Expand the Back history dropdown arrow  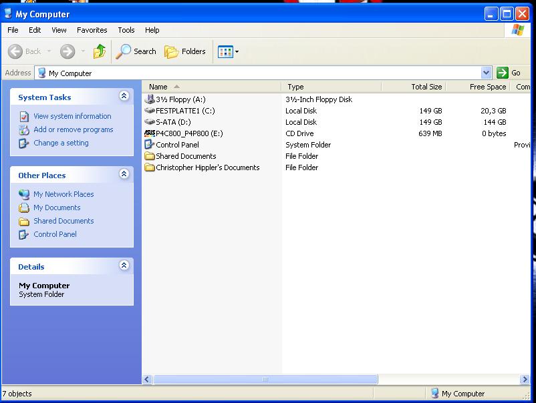point(49,51)
